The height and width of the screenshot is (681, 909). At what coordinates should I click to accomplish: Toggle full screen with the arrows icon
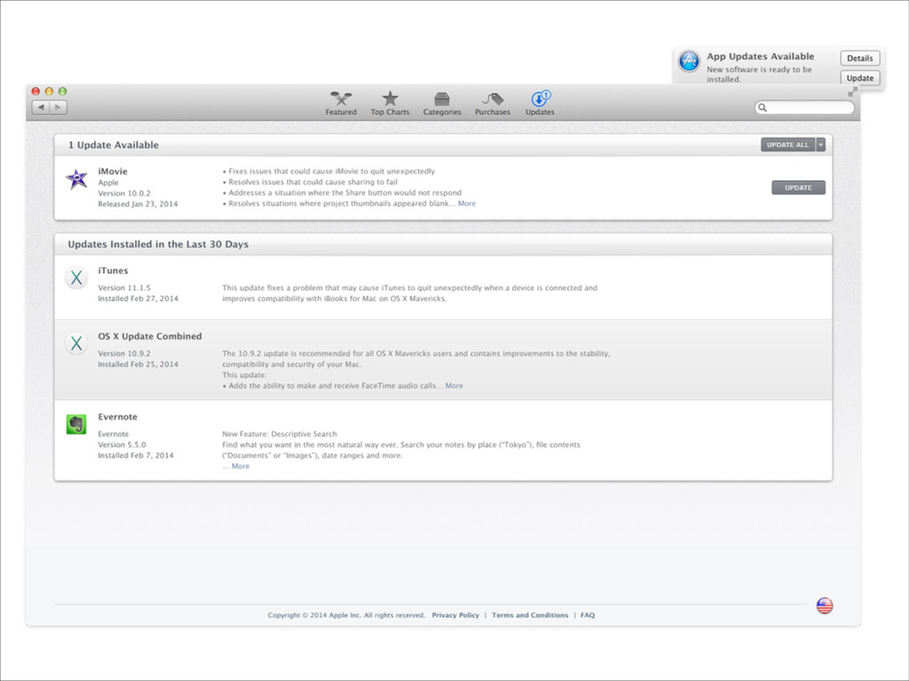[x=852, y=92]
